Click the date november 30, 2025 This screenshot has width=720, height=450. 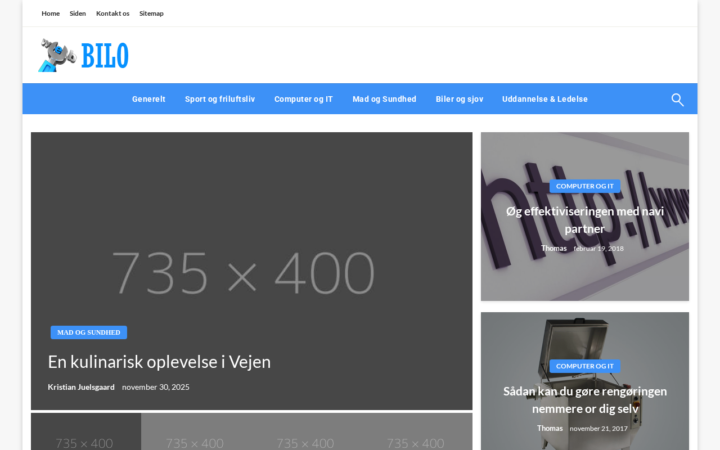[156, 387]
